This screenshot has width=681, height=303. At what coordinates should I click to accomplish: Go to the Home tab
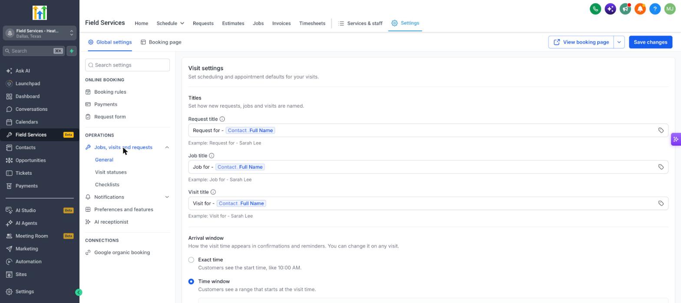coord(141,23)
